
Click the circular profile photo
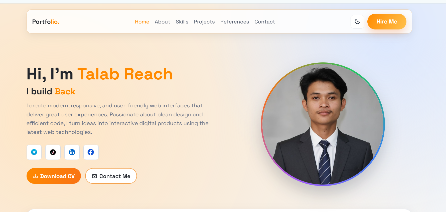pos(323,124)
